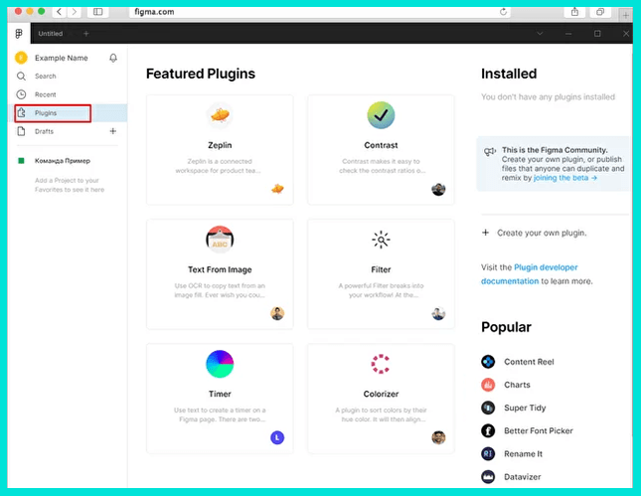
Task: Open Better Font Picker in Popular list
Action: pos(539,430)
